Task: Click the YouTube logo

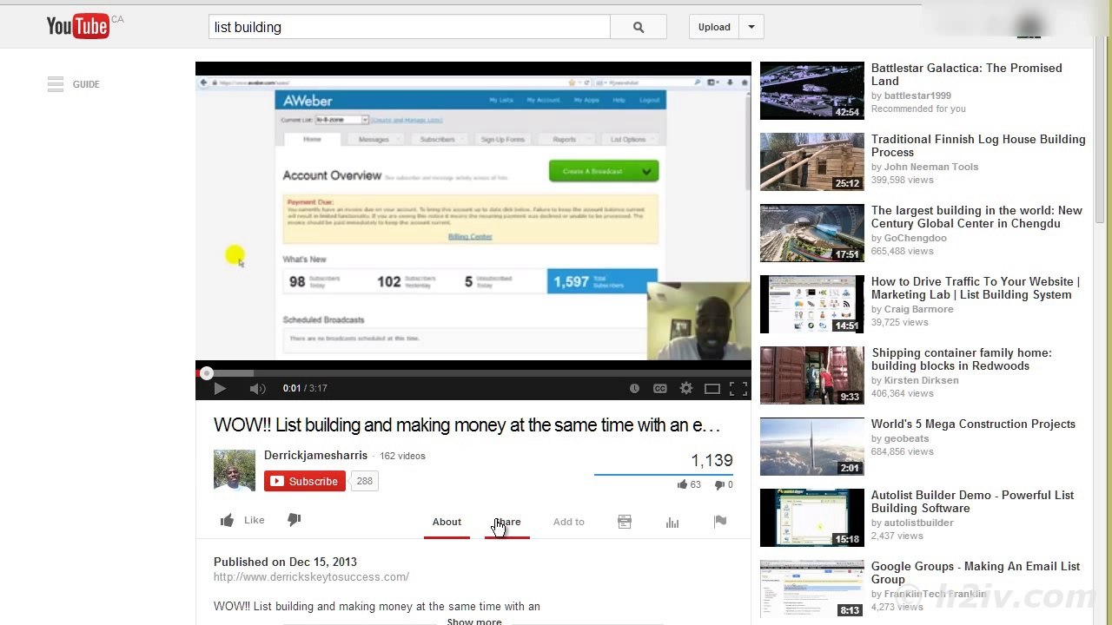Action: pyautogui.click(x=78, y=27)
